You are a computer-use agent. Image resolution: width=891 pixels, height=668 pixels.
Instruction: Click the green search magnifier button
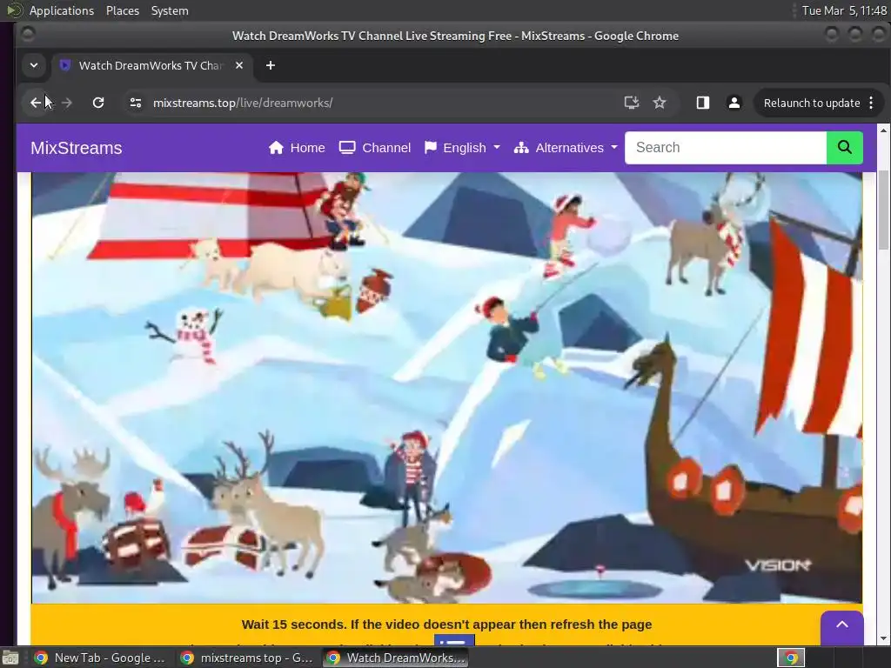(x=844, y=148)
